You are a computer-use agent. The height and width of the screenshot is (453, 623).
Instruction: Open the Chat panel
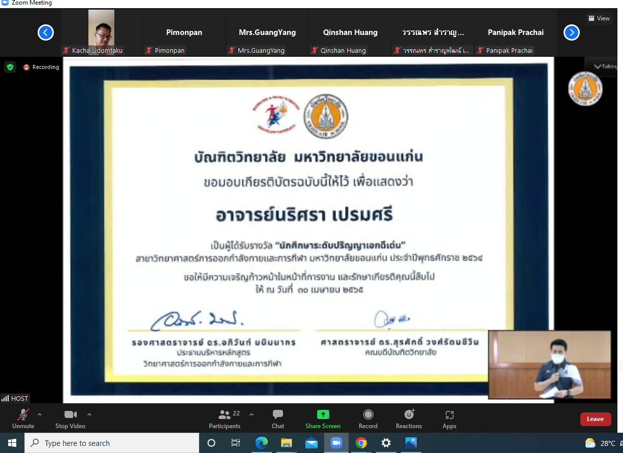(278, 419)
